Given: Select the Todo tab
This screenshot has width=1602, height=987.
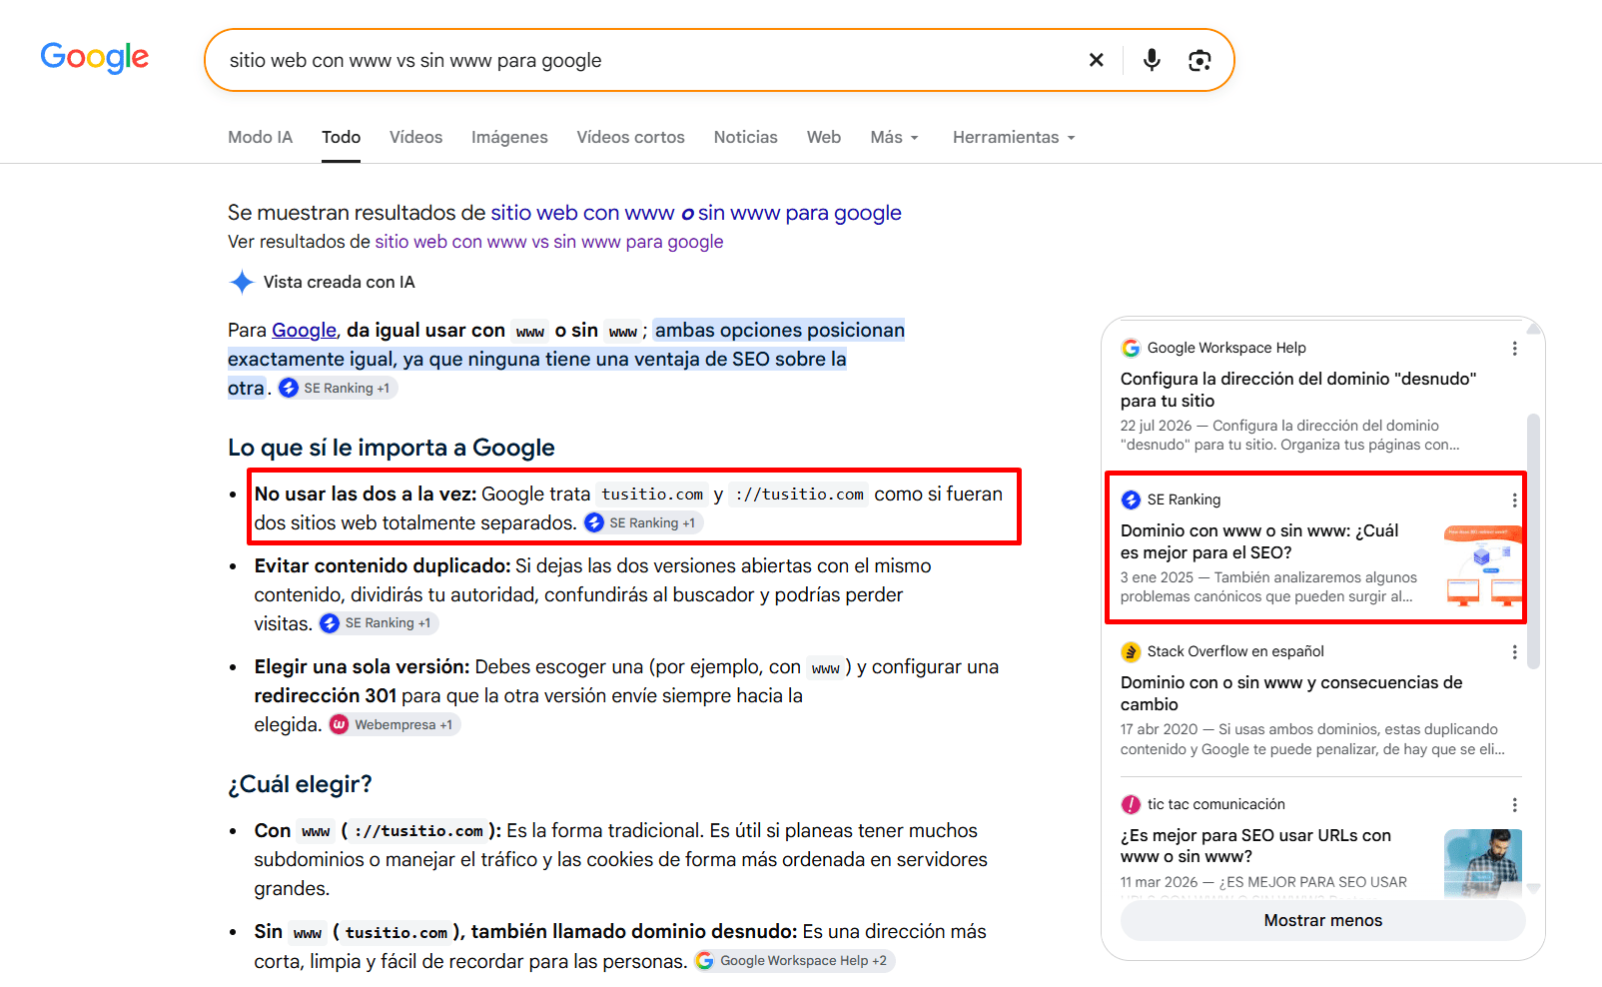Looking at the screenshot, I should pyautogui.click(x=341, y=137).
